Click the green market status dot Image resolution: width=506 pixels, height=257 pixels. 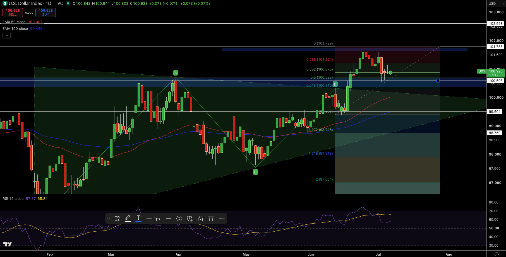pos(68,4)
